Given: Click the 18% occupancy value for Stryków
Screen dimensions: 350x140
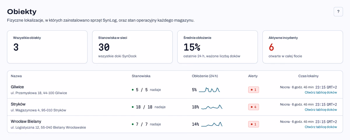Looking at the screenshot, I should pos(195,107).
